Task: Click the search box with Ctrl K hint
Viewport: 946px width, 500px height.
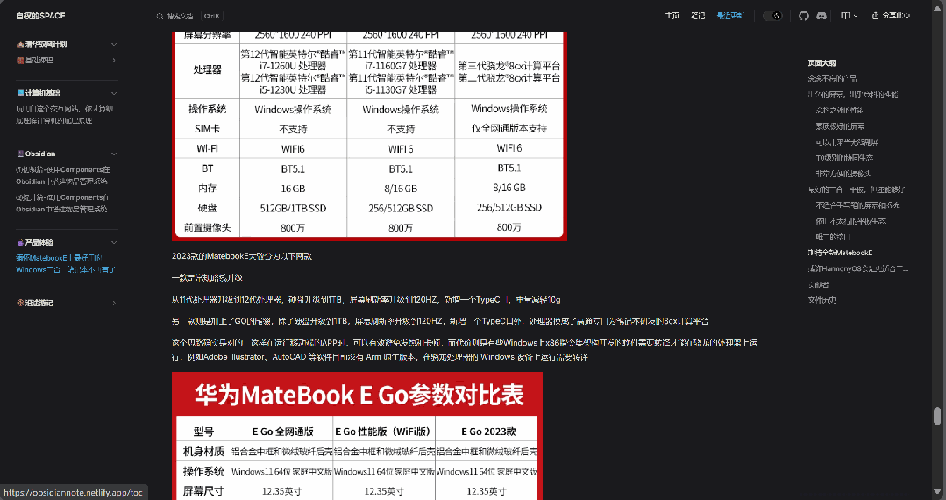Action: point(188,17)
